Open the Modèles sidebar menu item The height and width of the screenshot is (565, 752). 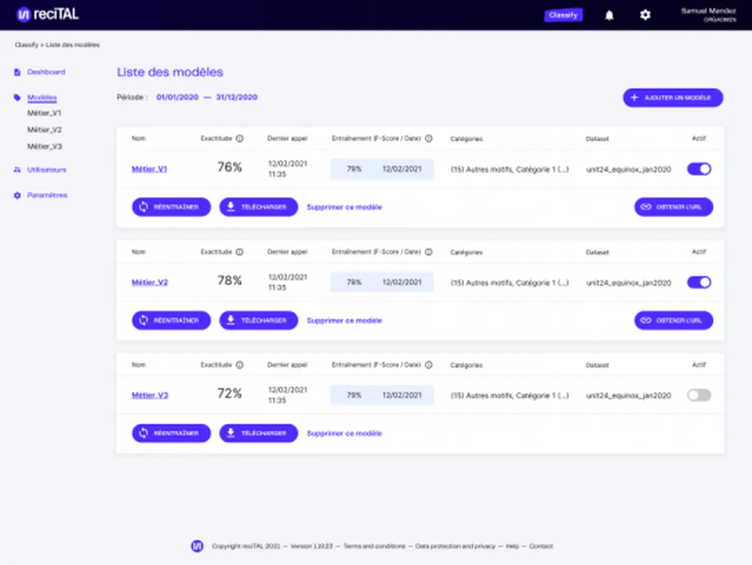pyautogui.click(x=42, y=98)
